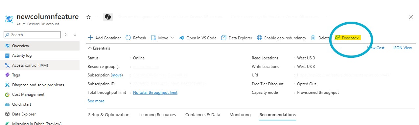Open the Move dropdown
Viewport: 419px width, 125px height.
point(162,38)
